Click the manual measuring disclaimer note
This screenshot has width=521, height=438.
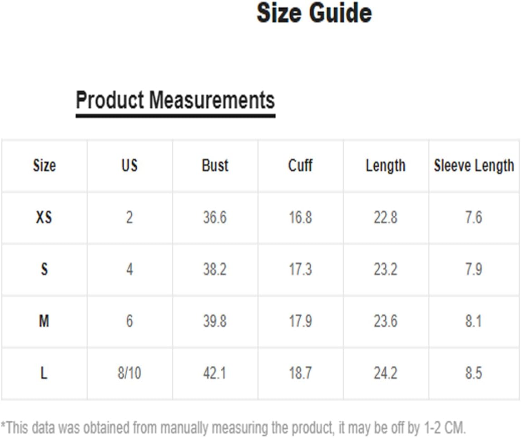(233, 428)
